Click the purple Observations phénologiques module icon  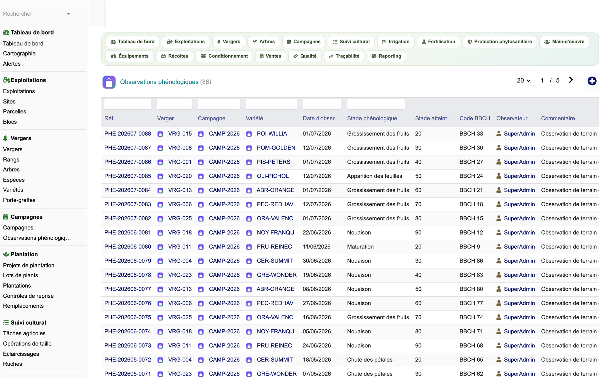(109, 82)
